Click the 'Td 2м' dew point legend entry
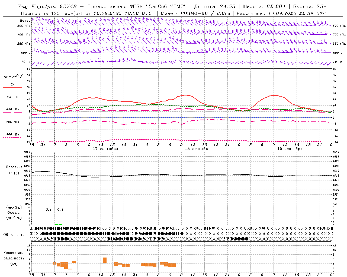 [x=13, y=97]
